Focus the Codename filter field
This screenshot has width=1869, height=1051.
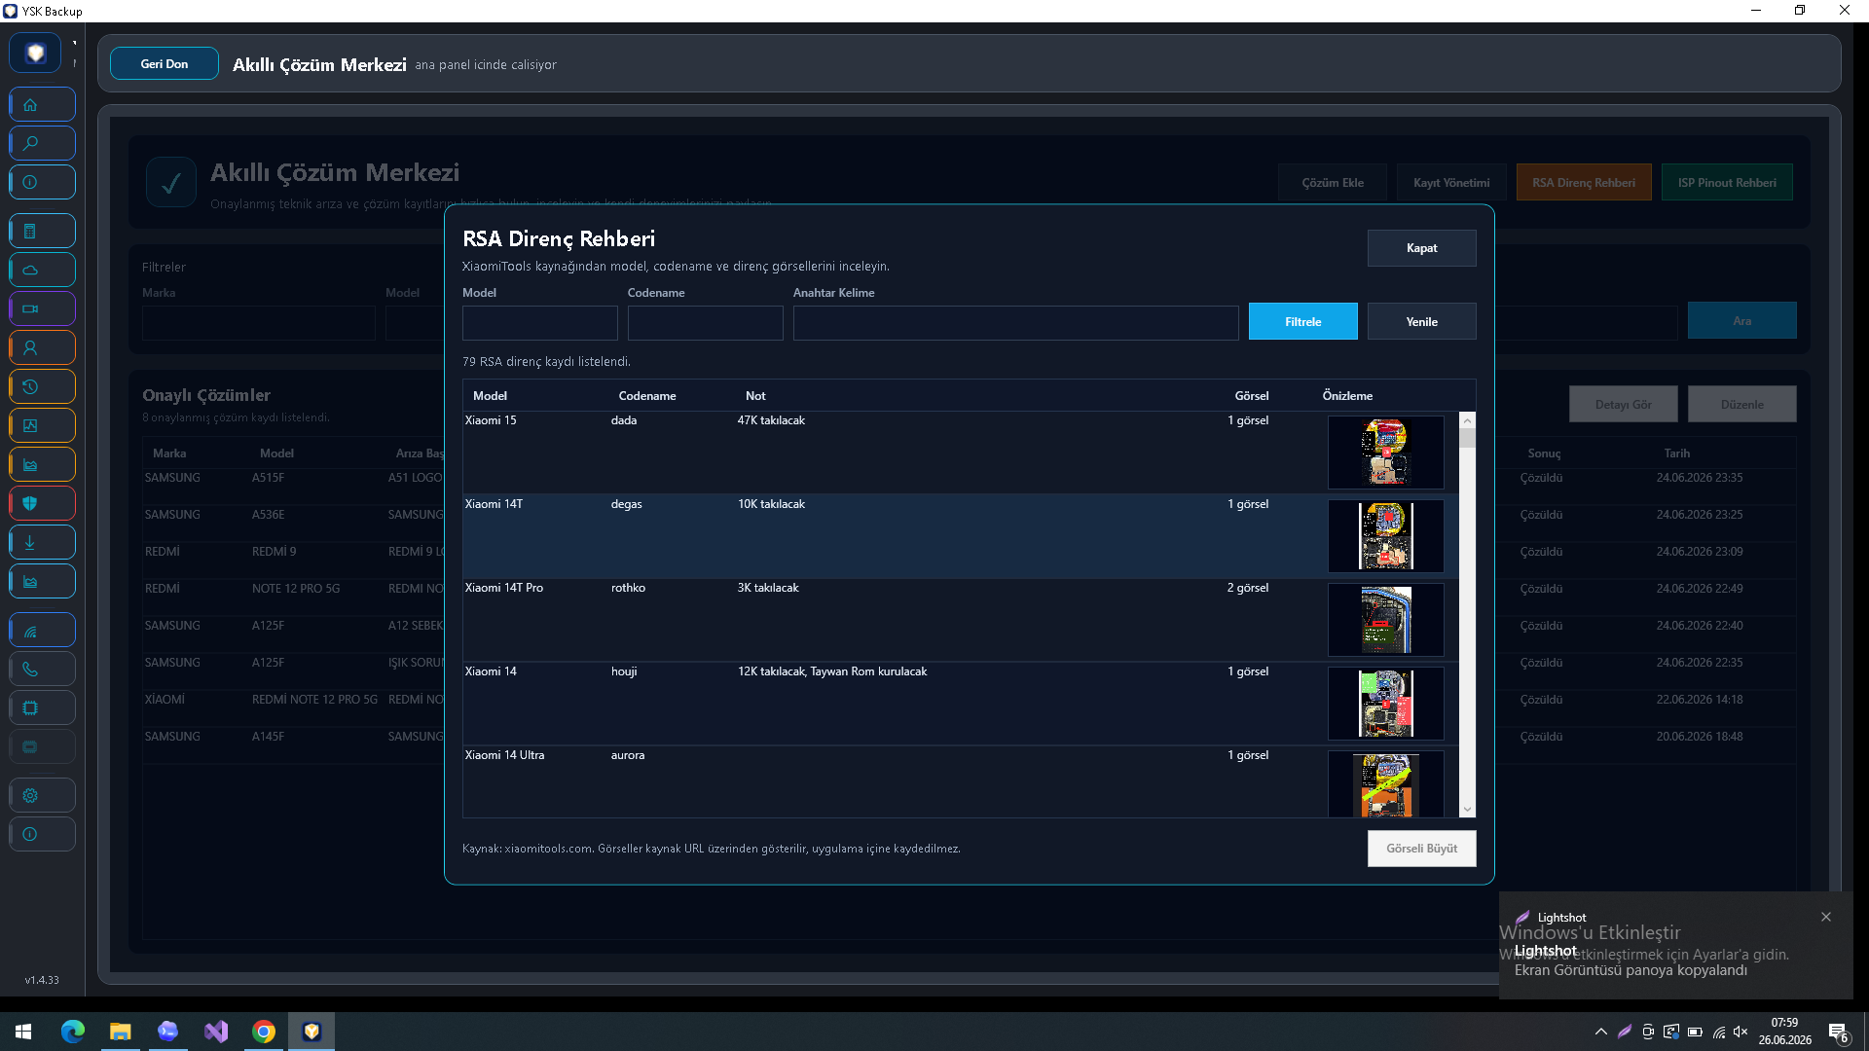(705, 323)
